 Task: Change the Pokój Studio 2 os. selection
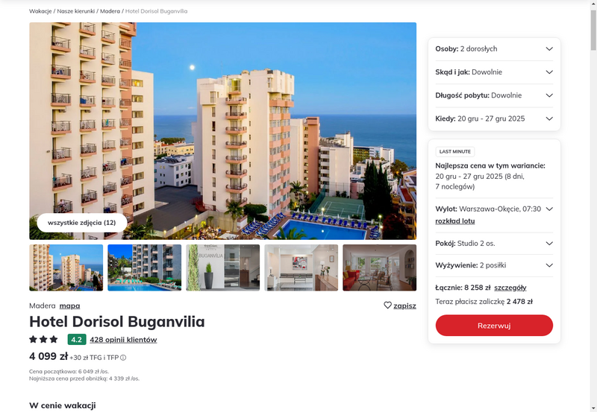point(494,244)
